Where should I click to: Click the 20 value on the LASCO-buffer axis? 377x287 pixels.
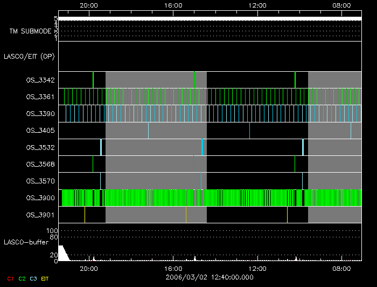pos(54,255)
